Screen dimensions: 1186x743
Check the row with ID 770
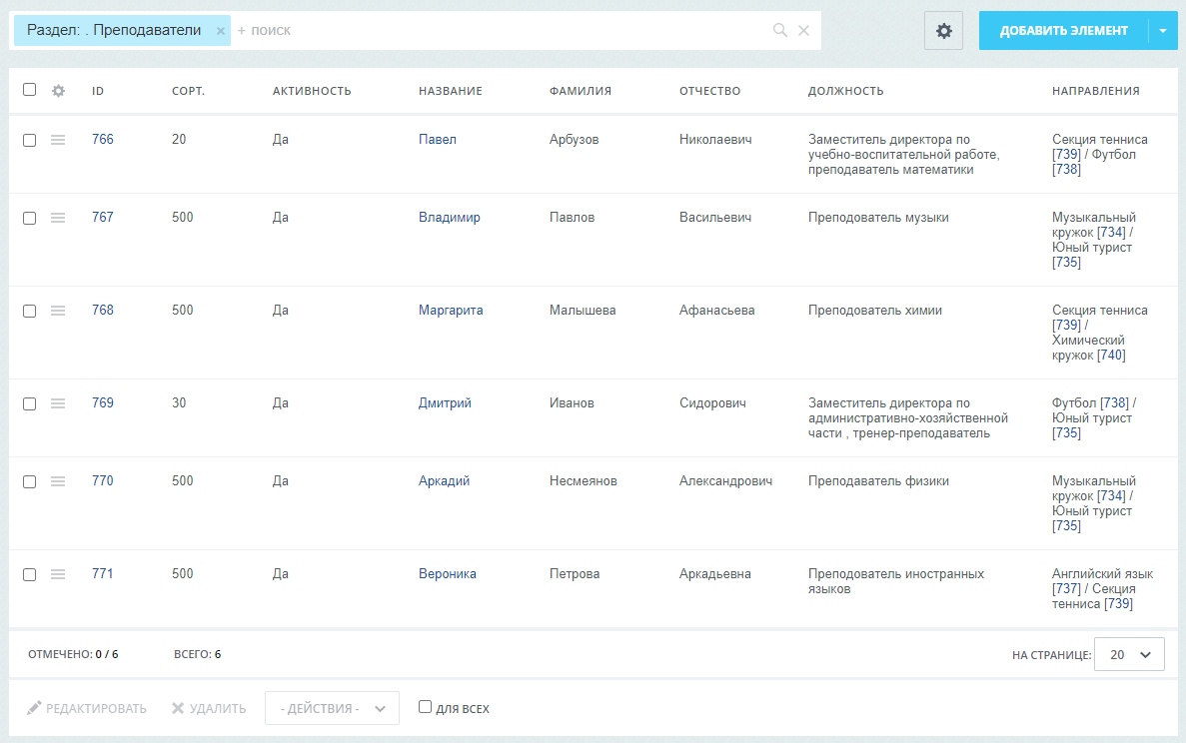(x=30, y=481)
